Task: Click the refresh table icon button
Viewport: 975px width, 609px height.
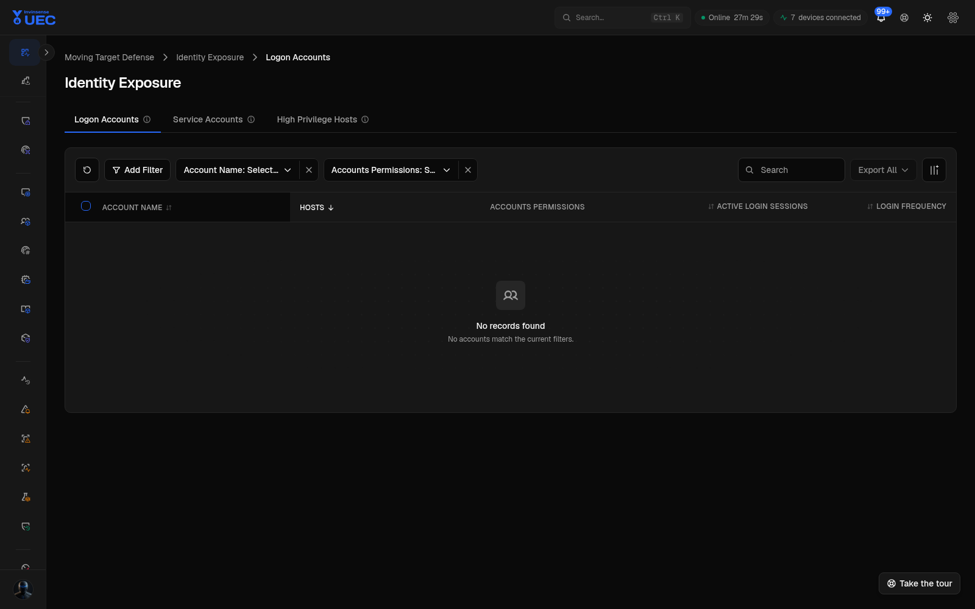Action: [x=87, y=170]
